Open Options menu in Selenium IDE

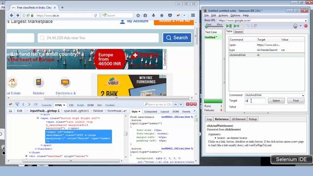235,15
